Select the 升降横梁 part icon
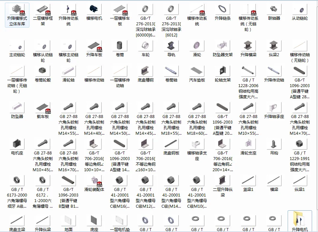The height and width of the screenshot is (232, 318). [248, 46]
